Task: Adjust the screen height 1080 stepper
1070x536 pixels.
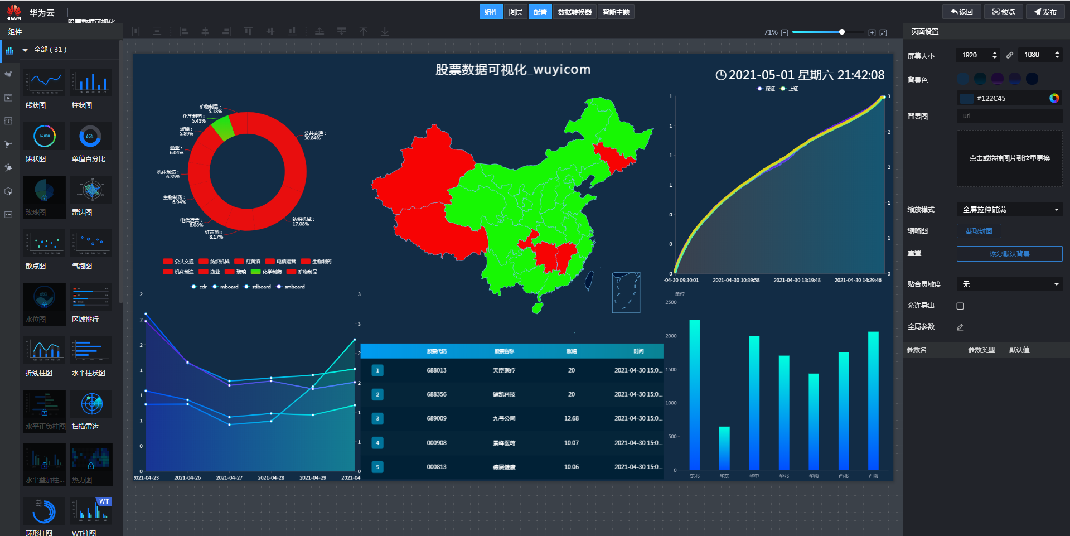Action: click(1057, 55)
